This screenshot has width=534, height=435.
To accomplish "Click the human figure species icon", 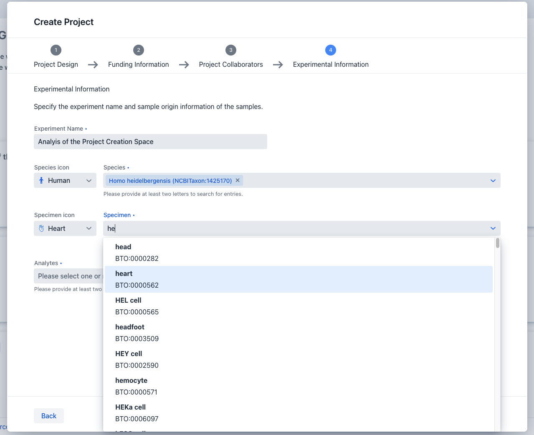I will (x=41, y=180).
